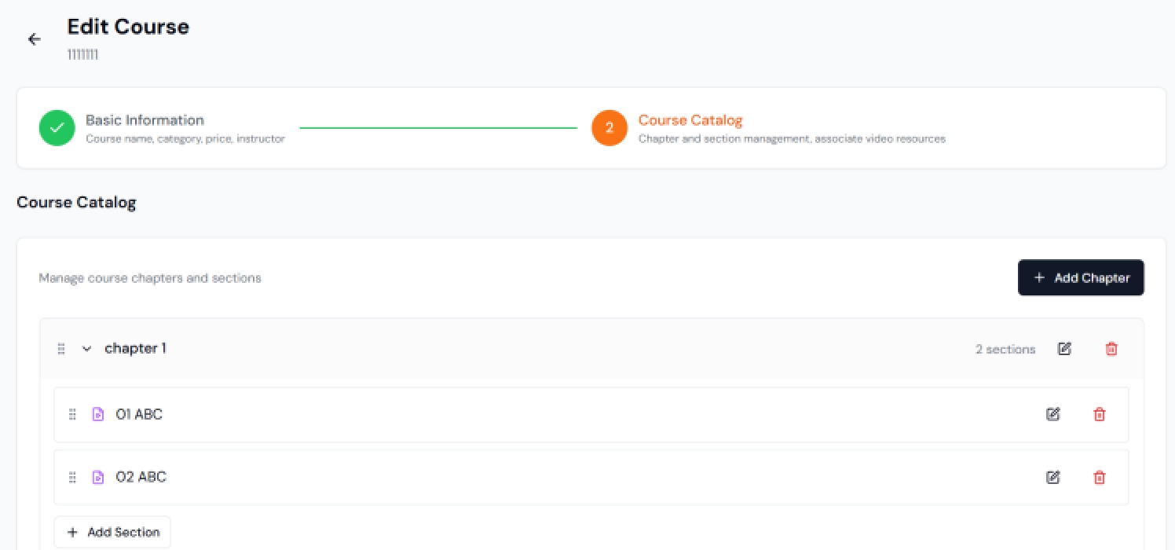Click the edit icon for chapter 1
1175x550 pixels.
click(1064, 349)
